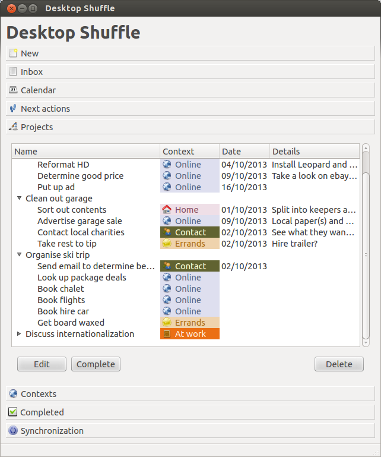Collapse the Clean out garage project
The height and width of the screenshot is (457, 381).
pyautogui.click(x=20, y=198)
